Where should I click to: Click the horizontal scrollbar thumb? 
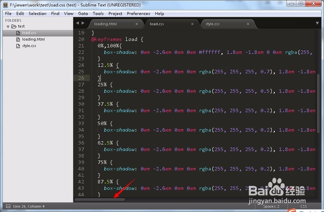tap(100, 200)
